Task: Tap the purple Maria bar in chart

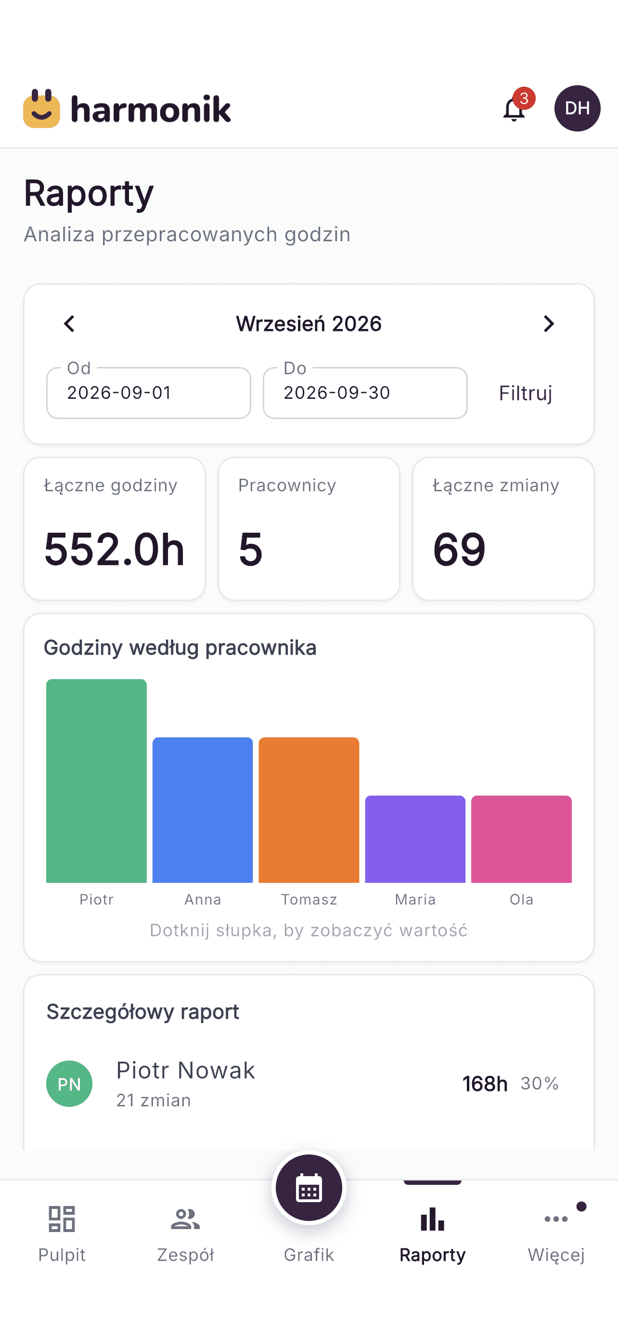Action: coord(415,839)
